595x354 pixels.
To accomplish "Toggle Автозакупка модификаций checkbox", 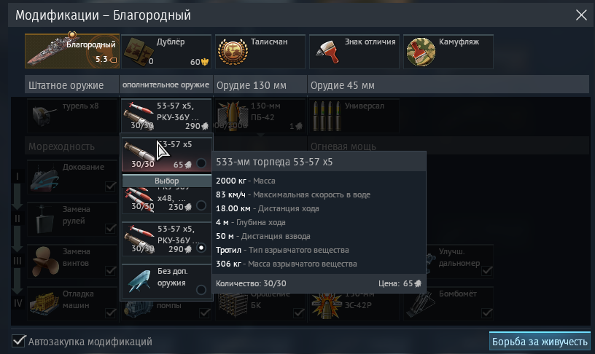I will click(x=18, y=341).
